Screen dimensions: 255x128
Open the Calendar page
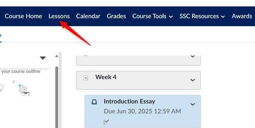(x=88, y=16)
